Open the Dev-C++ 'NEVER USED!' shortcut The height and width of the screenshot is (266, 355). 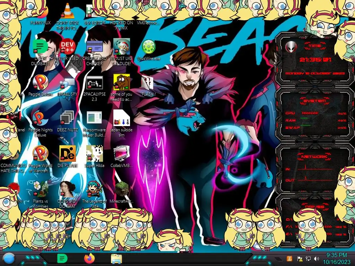[68, 47]
